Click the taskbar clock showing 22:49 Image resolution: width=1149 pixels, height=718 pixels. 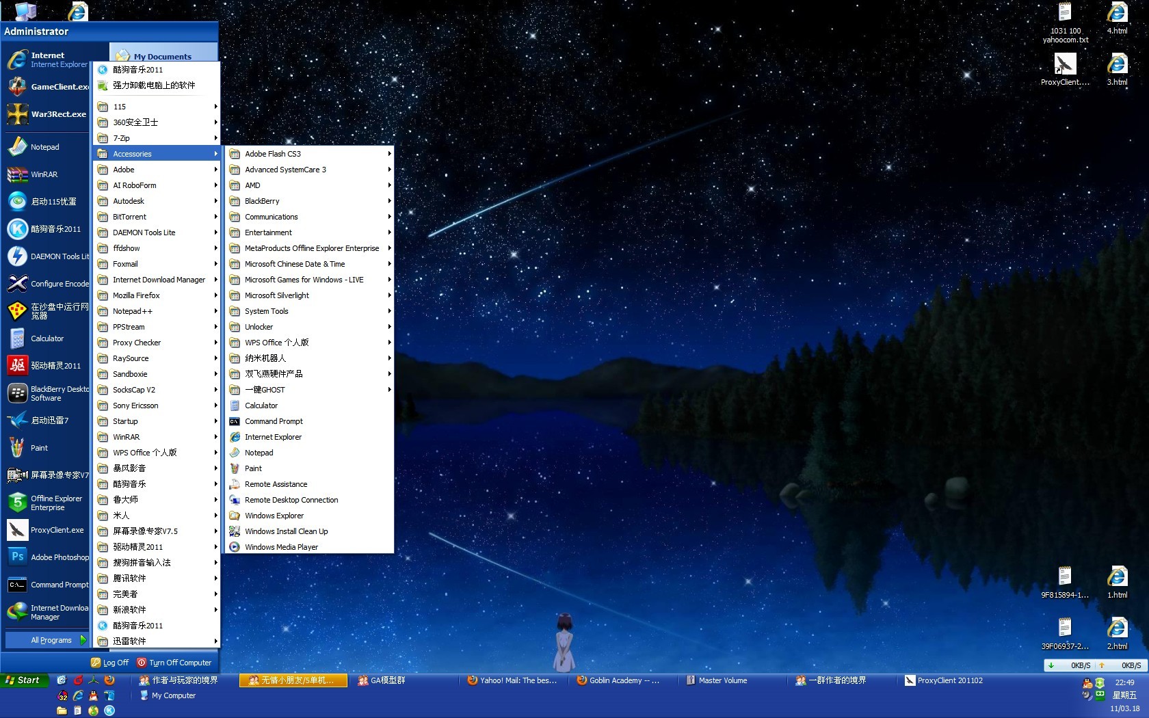coord(1124,682)
